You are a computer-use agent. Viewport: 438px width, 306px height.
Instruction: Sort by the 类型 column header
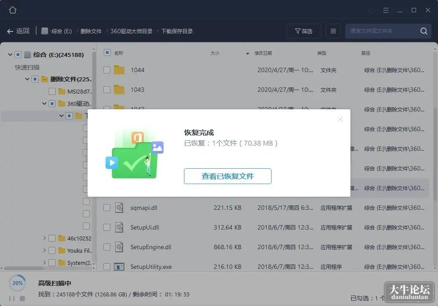(322, 53)
